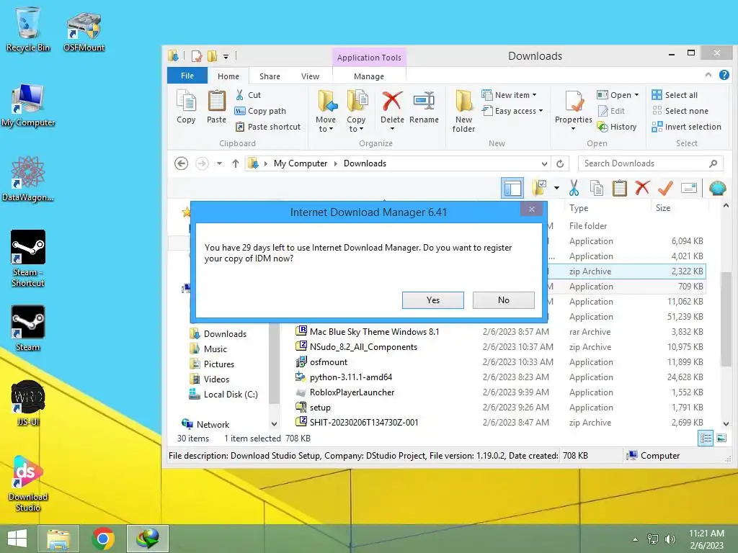Click the Cut scissors in the Clipboard group
The height and width of the screenshot is (553, 738).
(x=239, y=95)
